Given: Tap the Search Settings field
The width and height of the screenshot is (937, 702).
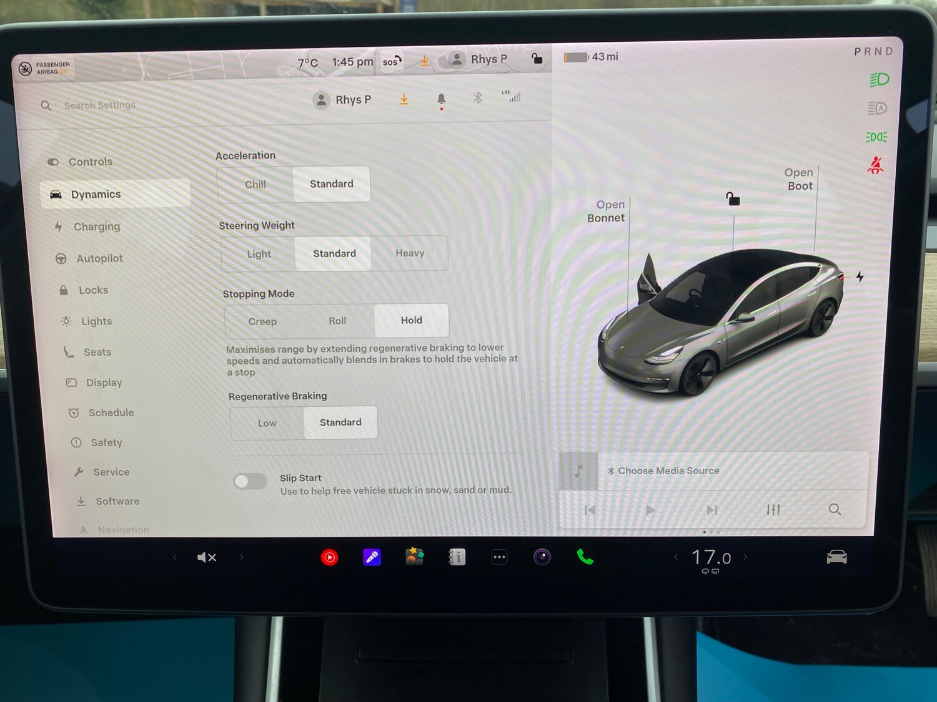Looking at the screenshot, I should pyautogui.click(x=100, y=105).
